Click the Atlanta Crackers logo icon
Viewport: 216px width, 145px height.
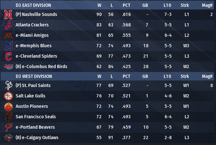[x=8, y=25]
